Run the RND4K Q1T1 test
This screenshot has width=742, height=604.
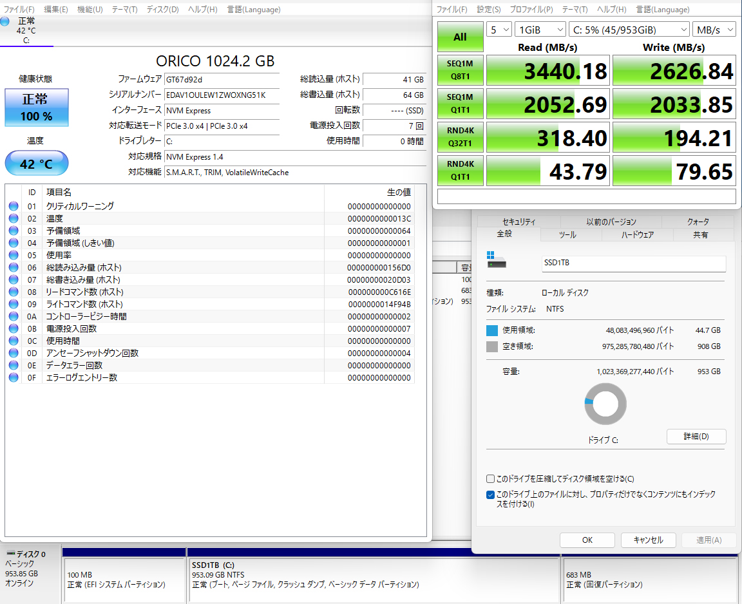pos(460,171)
